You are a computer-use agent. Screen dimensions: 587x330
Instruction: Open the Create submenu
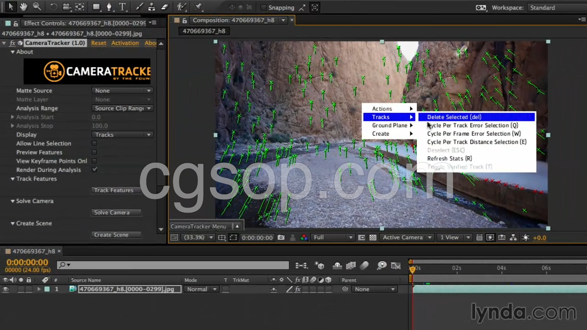[x=389, y=133]
